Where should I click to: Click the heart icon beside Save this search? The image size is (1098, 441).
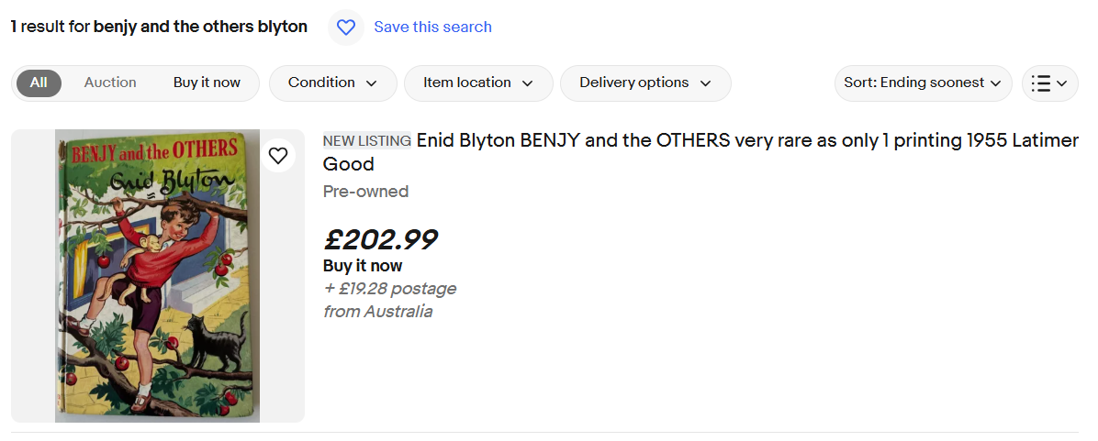point(346,28)
